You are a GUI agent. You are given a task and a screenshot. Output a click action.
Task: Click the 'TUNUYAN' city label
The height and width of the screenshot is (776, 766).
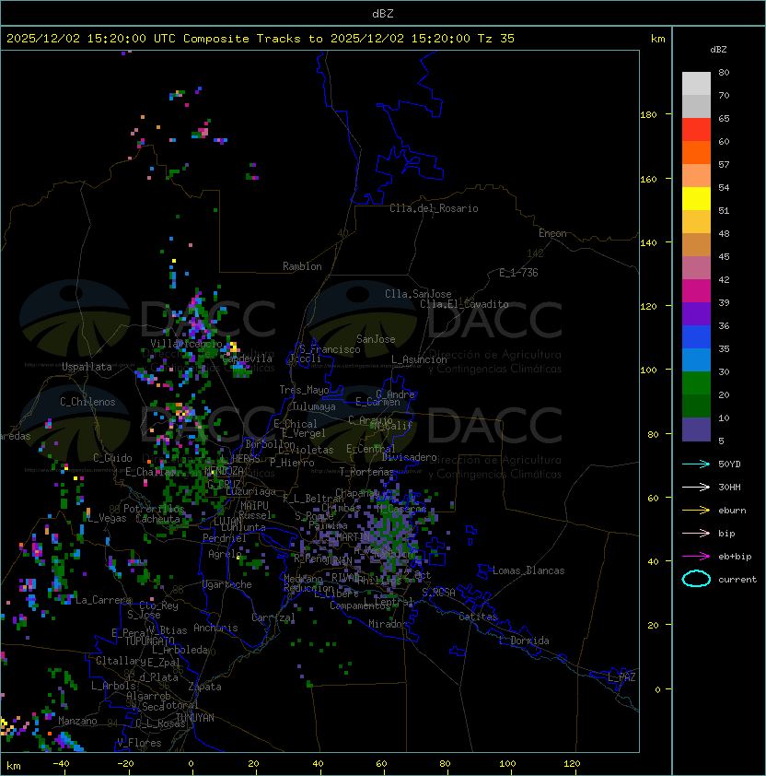(x=194, y=717)
